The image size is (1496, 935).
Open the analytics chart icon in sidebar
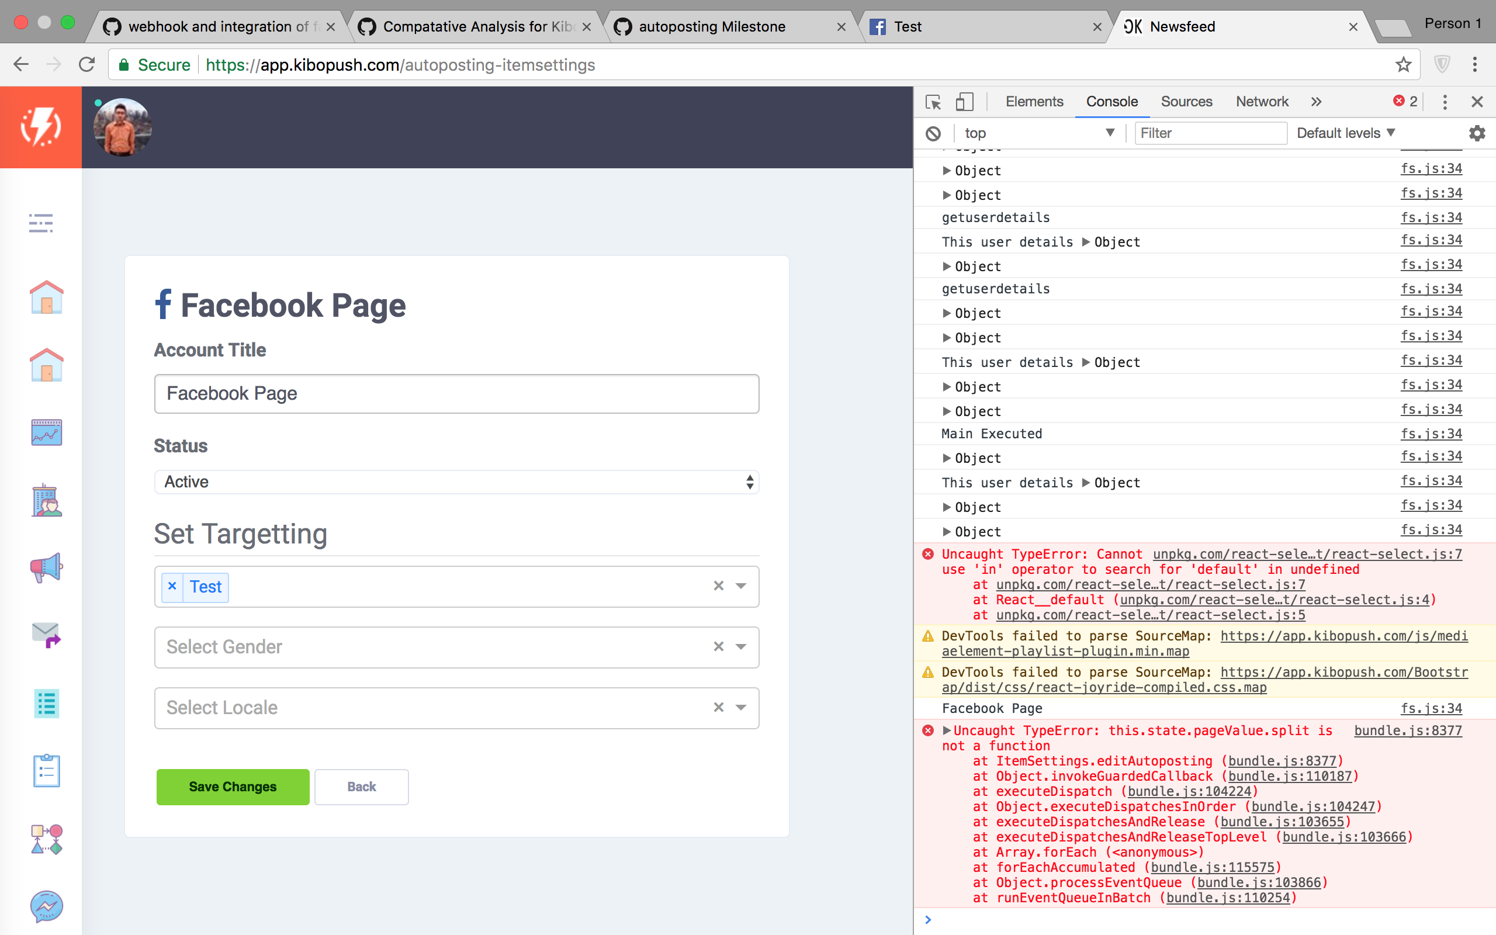(x=46, y=432)
